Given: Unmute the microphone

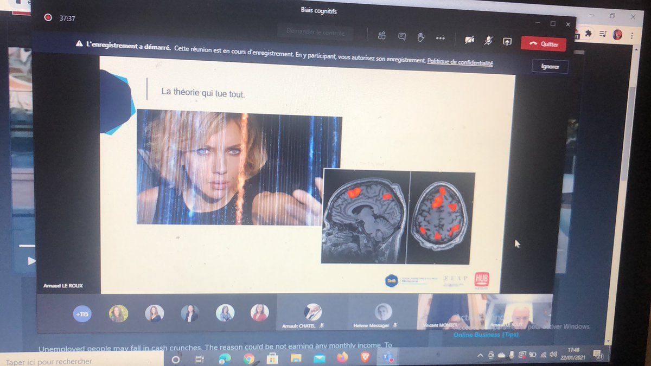Looking at the screenshot, I should coord(488,40).
